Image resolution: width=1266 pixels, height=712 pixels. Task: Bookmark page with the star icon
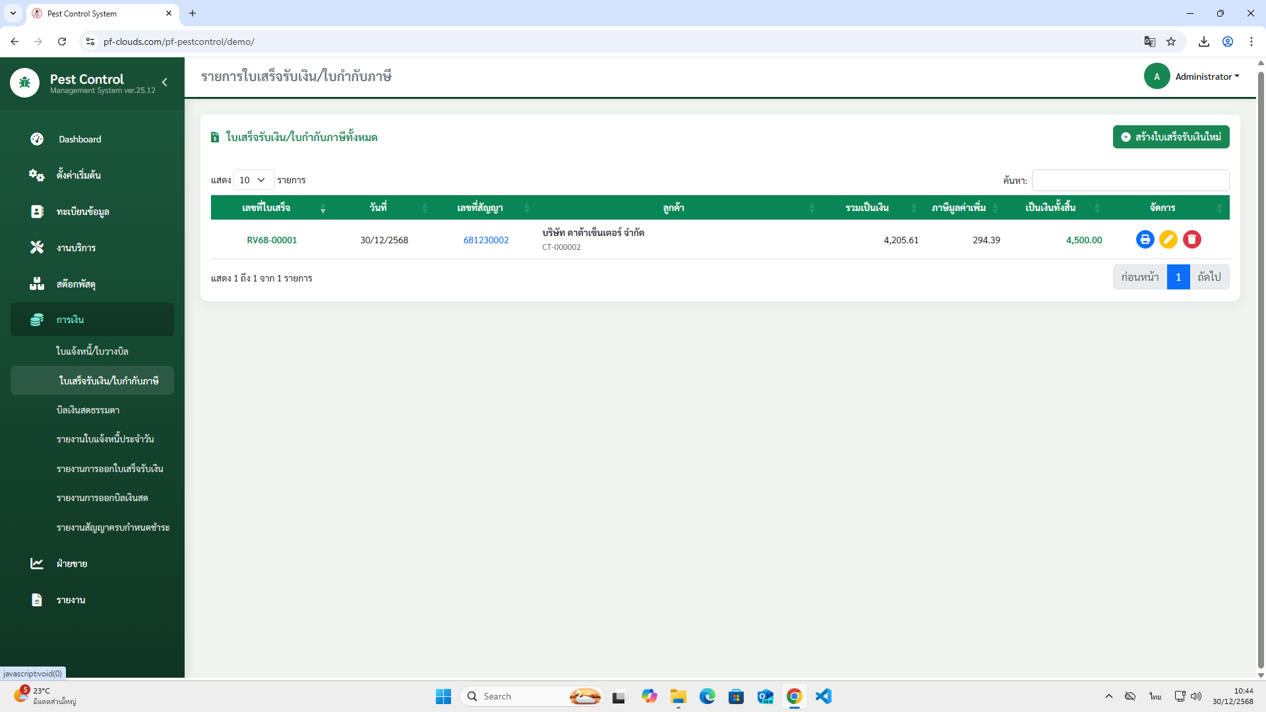tap(1171, 42)
